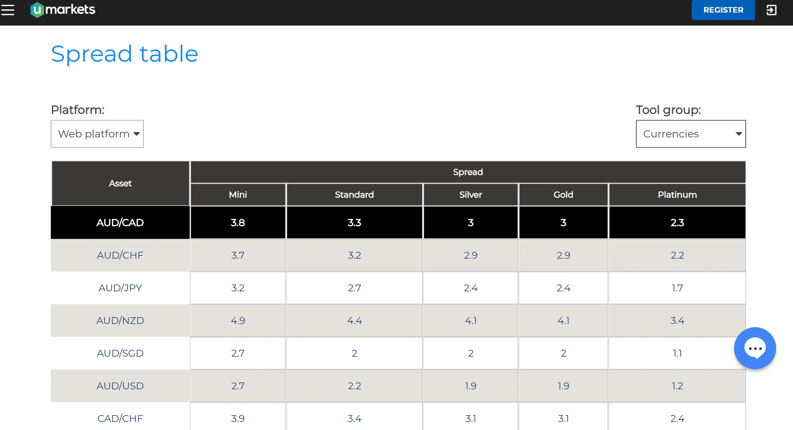The image size is (793, 430).
Task: Click the Asset column header
Action: (120, 183)
